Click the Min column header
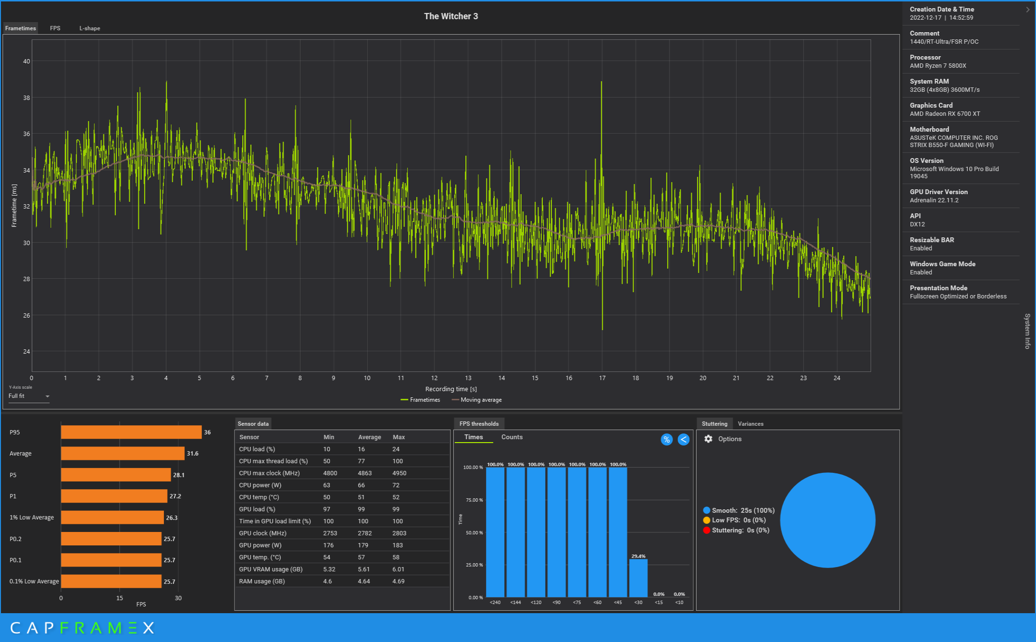This screenshot has height=642, width=1036. click(329, 437)
